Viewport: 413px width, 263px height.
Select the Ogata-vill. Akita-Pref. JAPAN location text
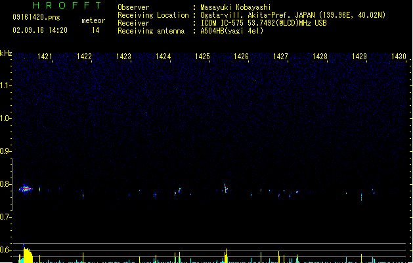coord(293,15)
